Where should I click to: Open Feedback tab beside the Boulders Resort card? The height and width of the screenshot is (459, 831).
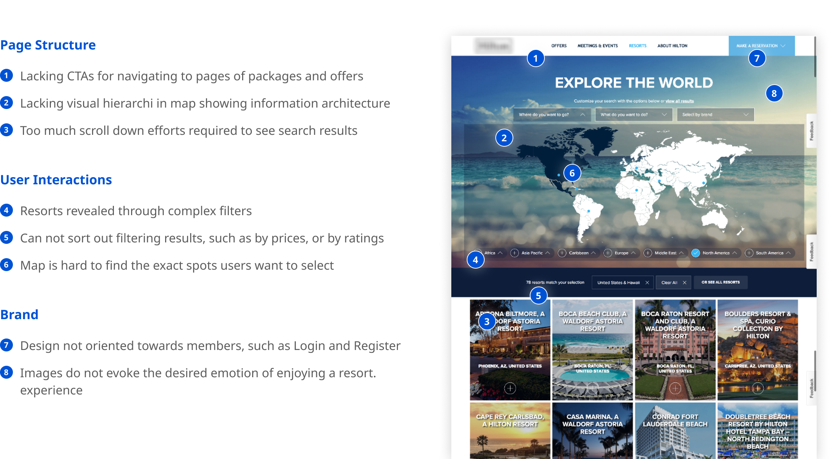coord(812,388)
